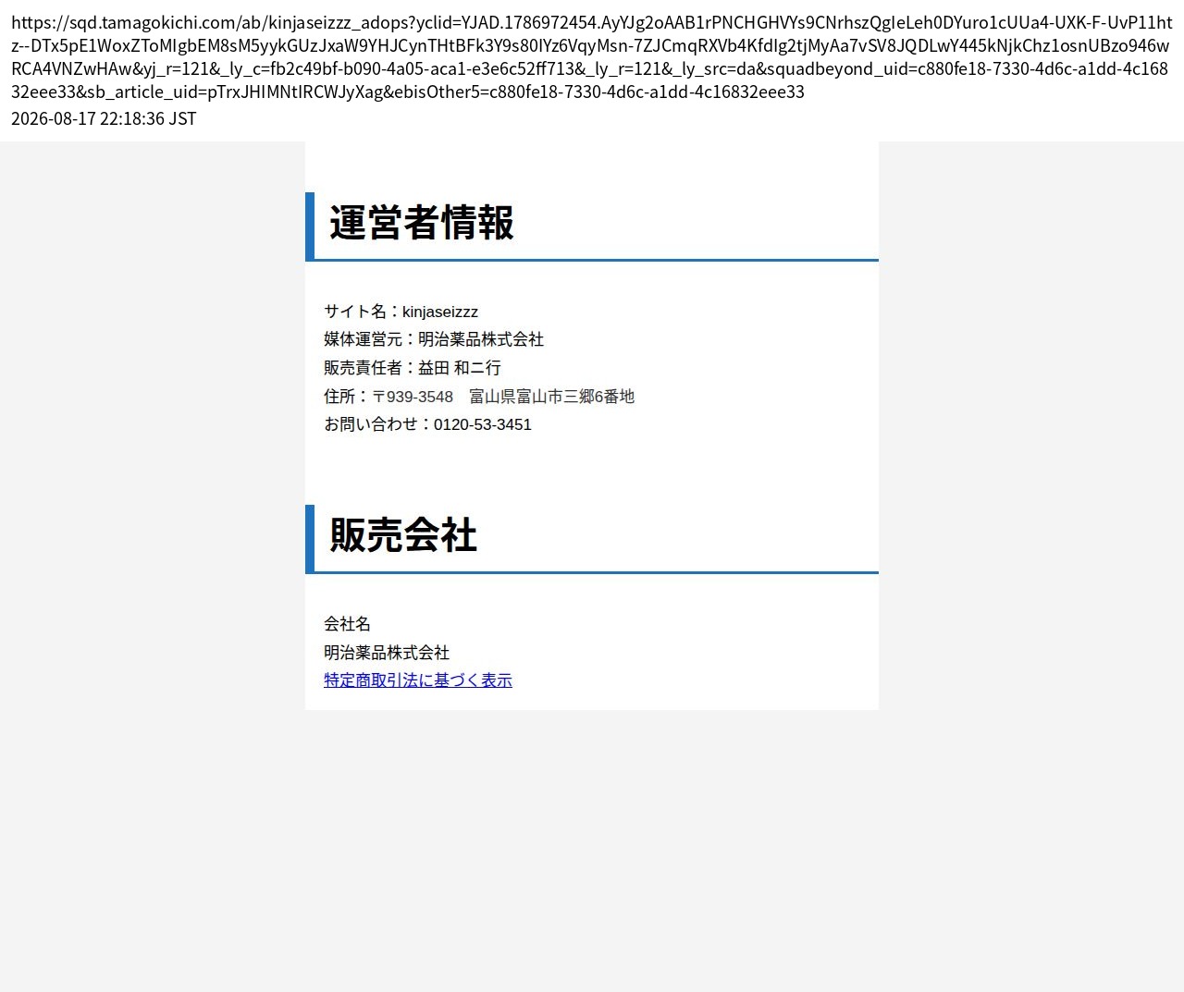This screenshot has height=992, width=1184.
Task: Select the address line 〒939-3548 富山県富山市三郷6番地
Action: 503,397
